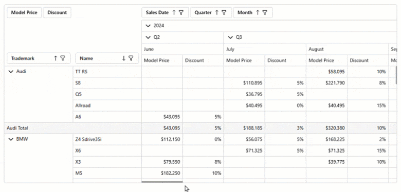Click the Quarter field chip label
Image resolution: width=401 pixels, height=192 pixels.
[x=203, y=12]
